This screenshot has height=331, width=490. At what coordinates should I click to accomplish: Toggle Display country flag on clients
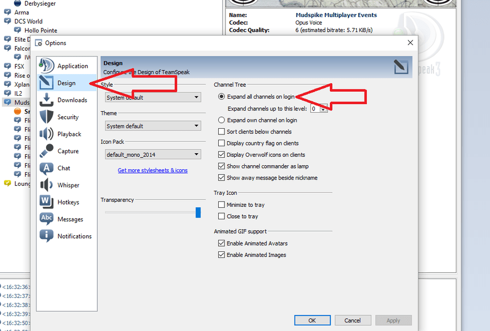click(222, 143)
